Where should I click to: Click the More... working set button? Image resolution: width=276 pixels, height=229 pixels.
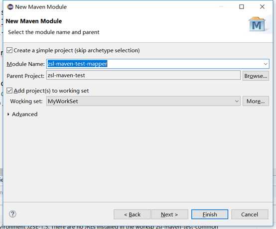(x=256, y=102)
